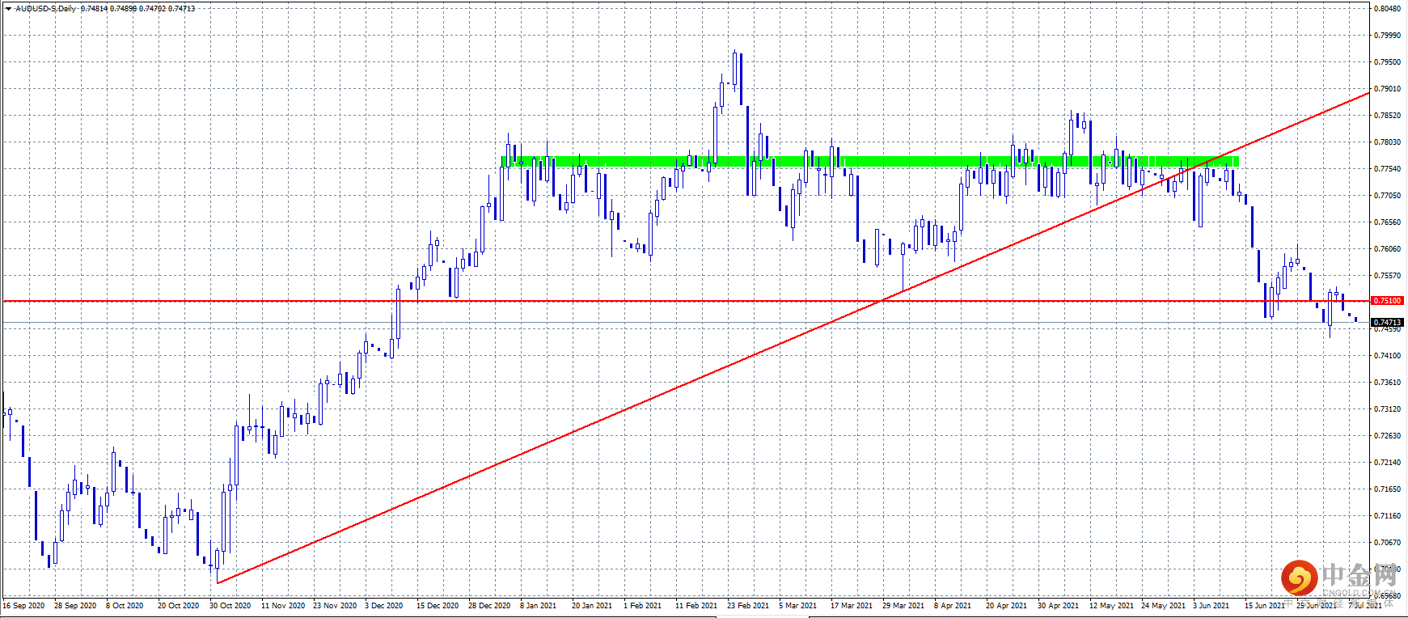Click the 23 Feb 2021 date label

click(747, 606)
